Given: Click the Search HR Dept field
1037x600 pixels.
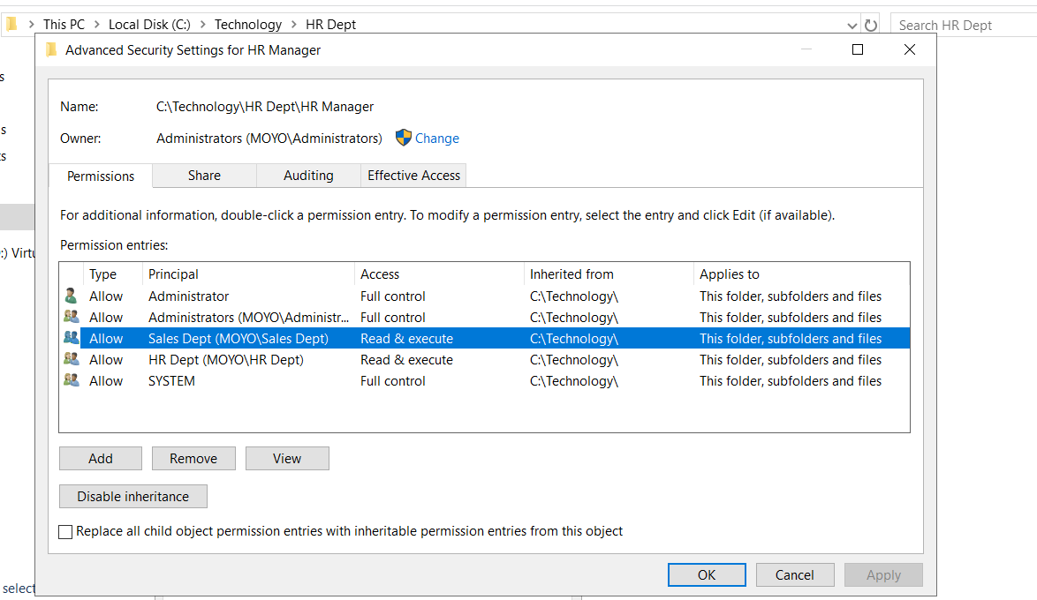Looking at the screenshot, I should point(961,26).
